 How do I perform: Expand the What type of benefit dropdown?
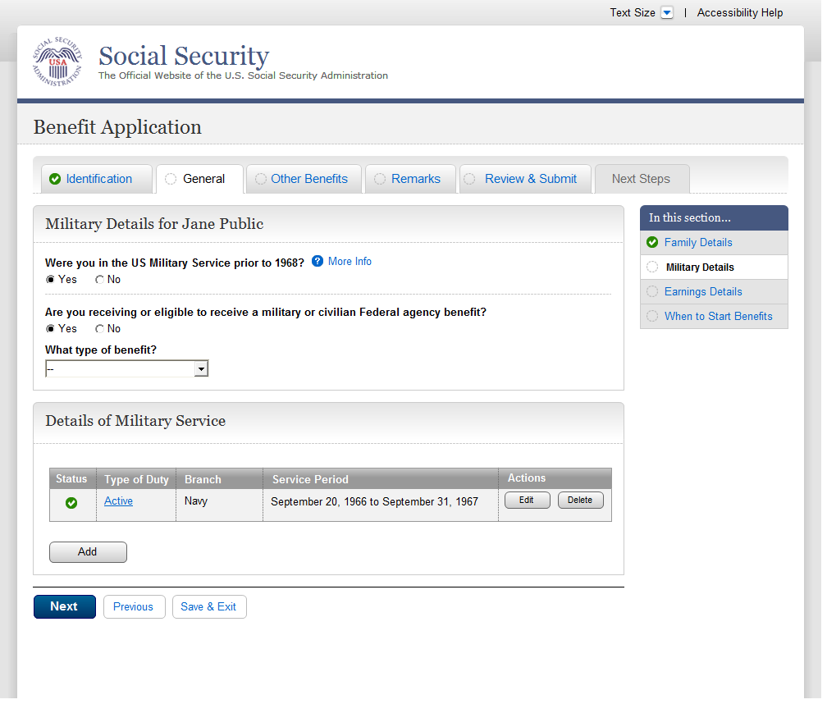(x=201, y=369)
